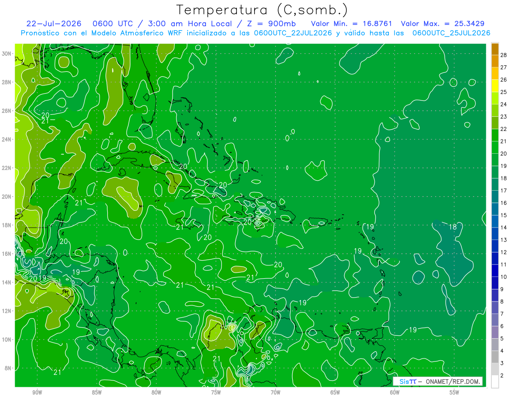Click the 55W longitude axis label
The width and height of the screenshot is (515, 398).
click(454, 392)
